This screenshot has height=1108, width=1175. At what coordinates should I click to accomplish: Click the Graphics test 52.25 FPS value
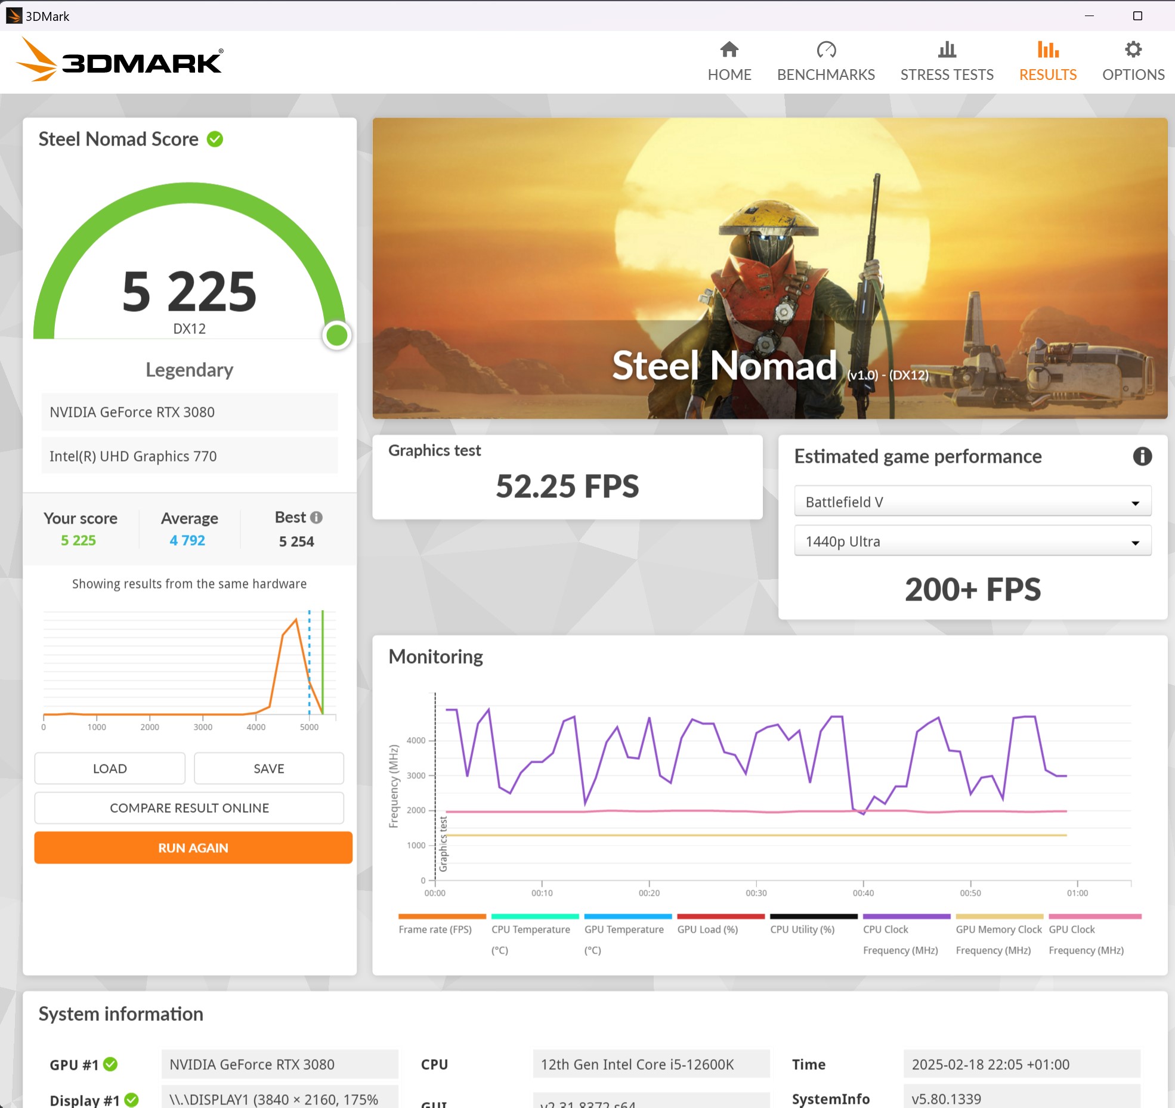(567, 485)
